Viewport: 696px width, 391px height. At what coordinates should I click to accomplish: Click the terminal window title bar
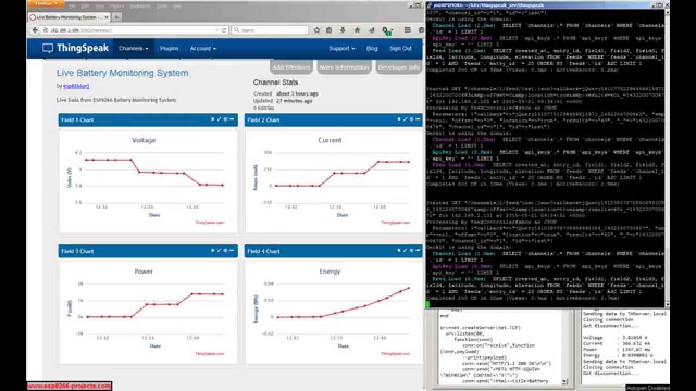[547, 4]
